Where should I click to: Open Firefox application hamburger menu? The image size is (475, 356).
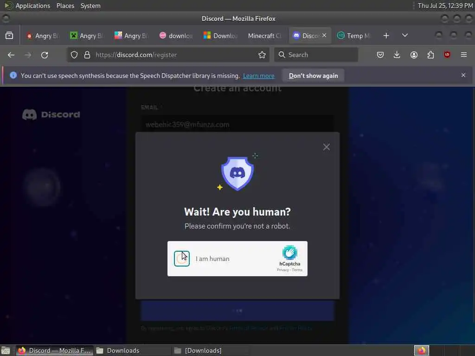[464, 55]
